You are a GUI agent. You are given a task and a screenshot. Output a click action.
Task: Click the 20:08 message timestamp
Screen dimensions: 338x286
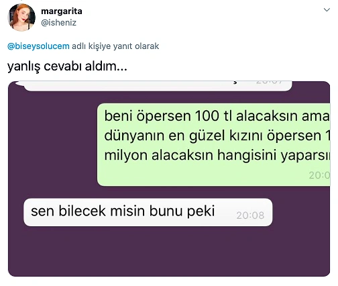pos(250,216)
